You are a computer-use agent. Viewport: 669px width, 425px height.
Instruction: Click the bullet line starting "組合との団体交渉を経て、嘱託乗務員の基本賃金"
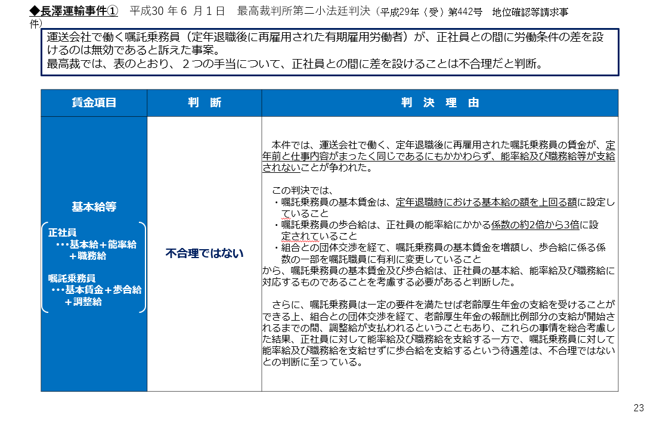click(x=440, y=247)
